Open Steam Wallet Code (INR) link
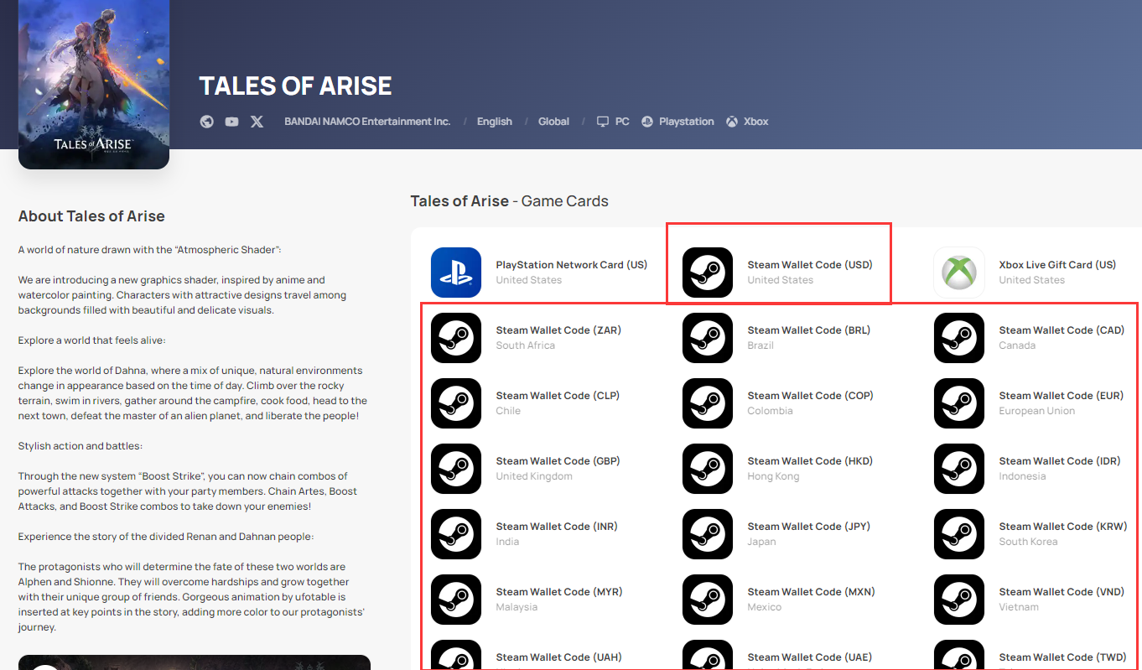 557,527
